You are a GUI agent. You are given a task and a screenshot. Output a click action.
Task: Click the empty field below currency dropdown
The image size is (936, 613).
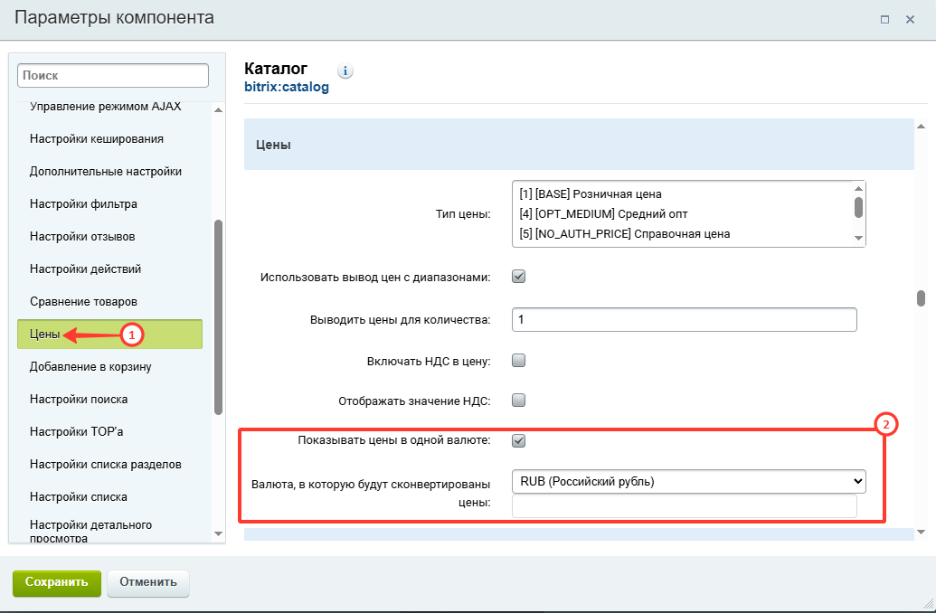pyautogui.click(x=684, y=505)
